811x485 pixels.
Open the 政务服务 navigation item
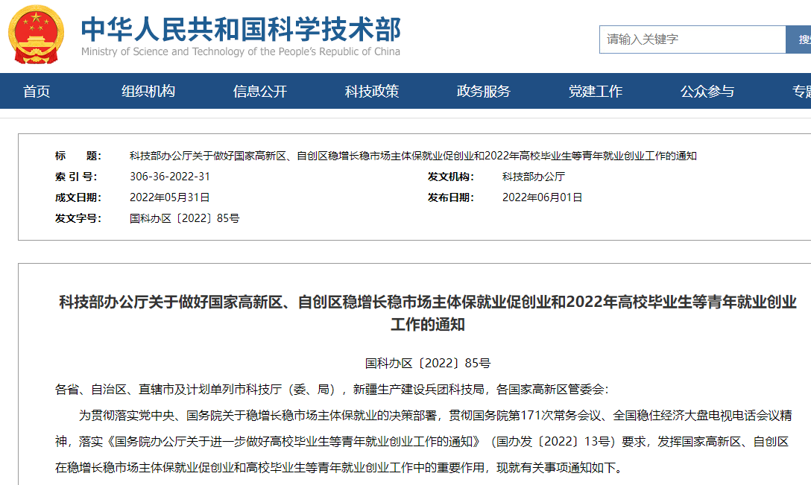[x=484, y=92]
